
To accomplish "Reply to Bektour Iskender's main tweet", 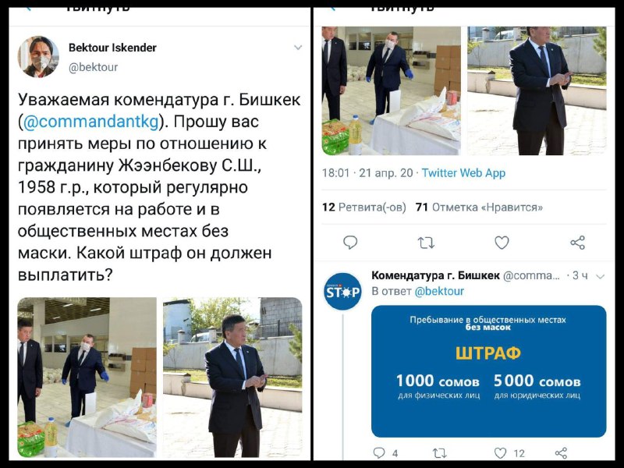I will click(350, 243).
